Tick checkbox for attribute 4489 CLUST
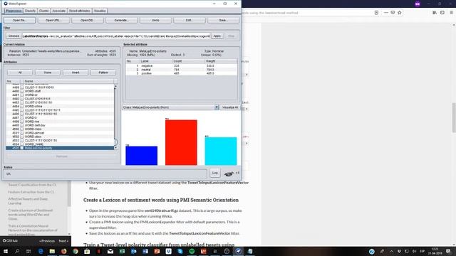The height and width of the screenshot is (256, 456). click(x=22, y=87)
